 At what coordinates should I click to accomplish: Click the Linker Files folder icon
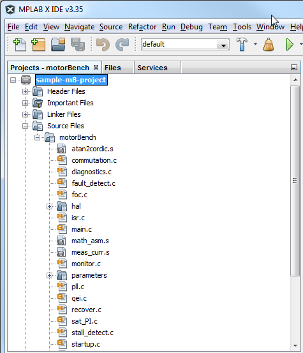38,114
